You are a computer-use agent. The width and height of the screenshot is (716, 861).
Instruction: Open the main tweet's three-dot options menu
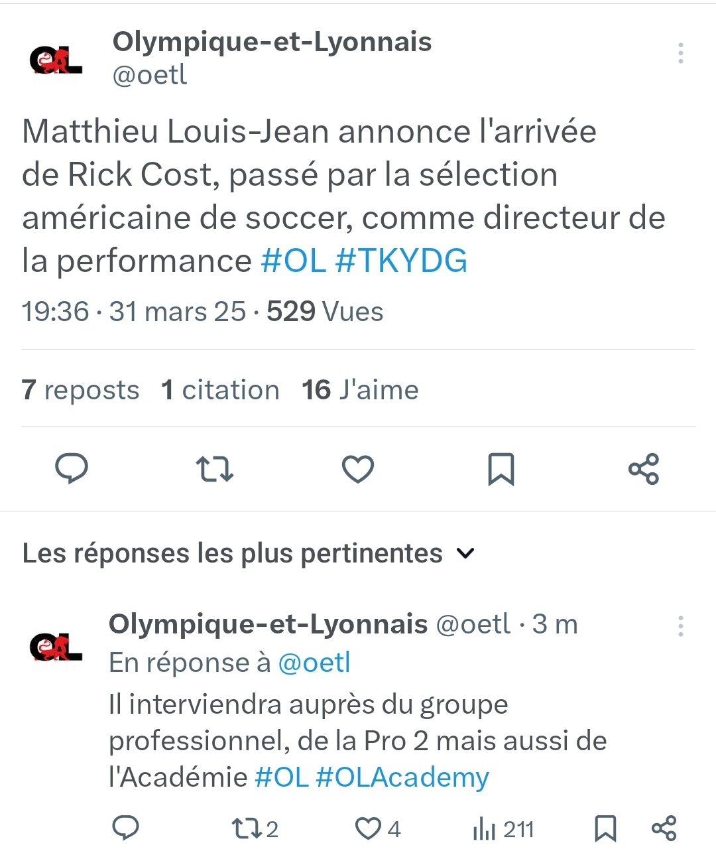click(x=680, y=53)
